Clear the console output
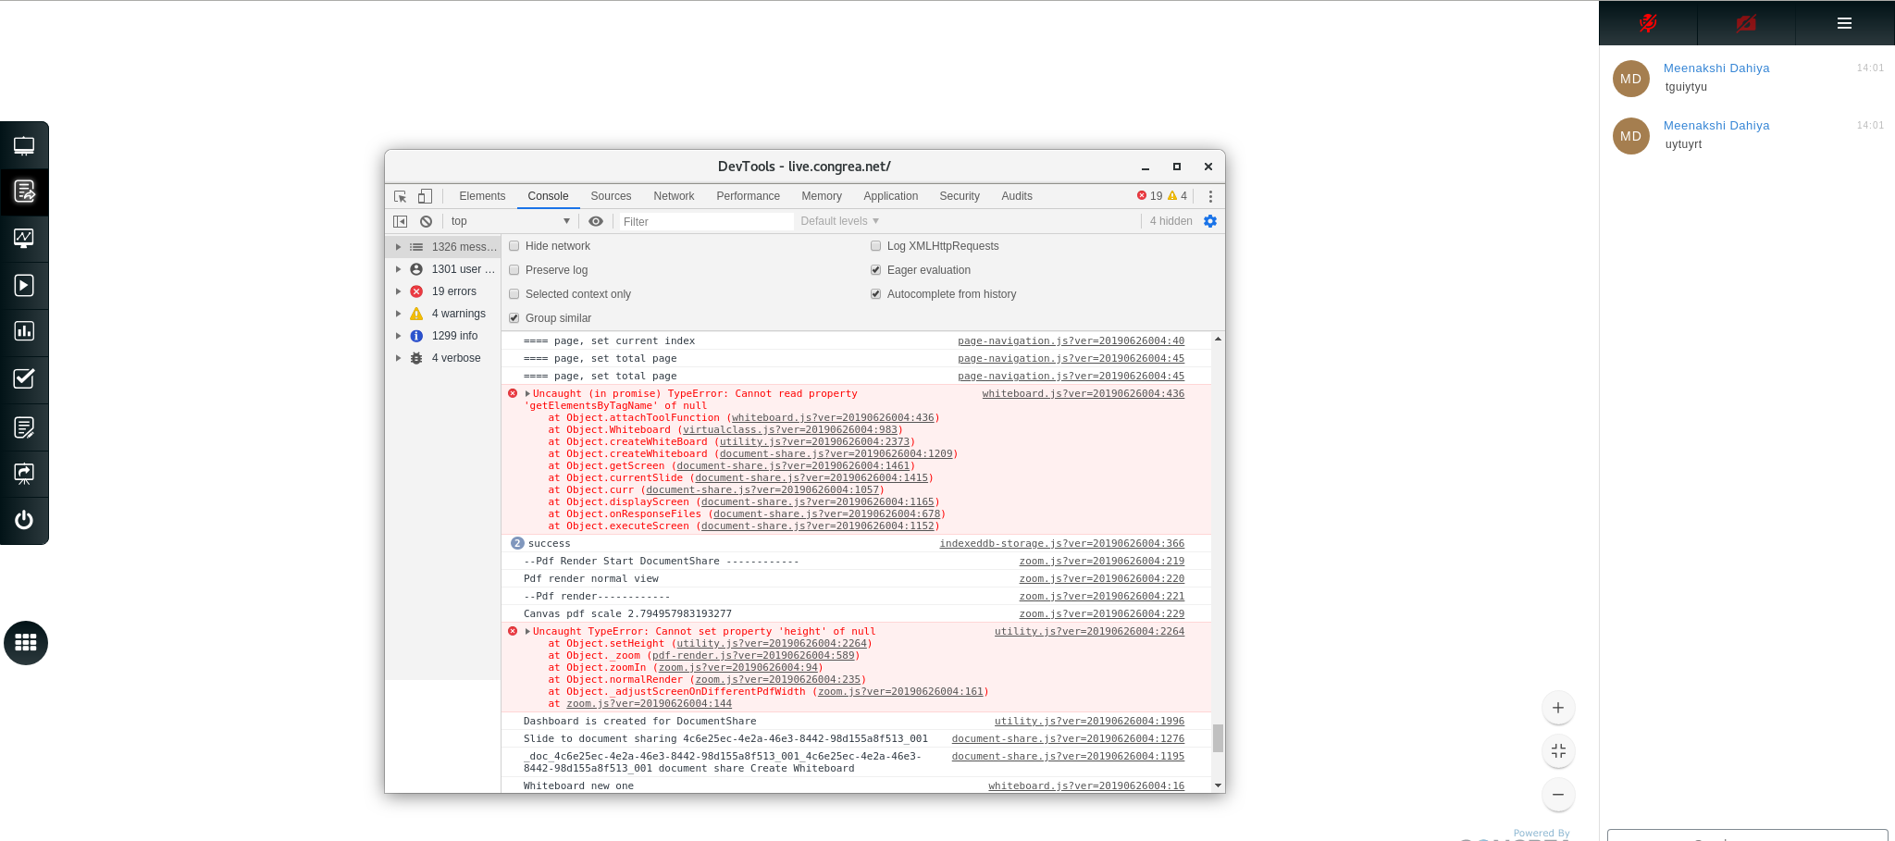The width and height of the screenshot is (1895, 841). click(x=426, y=221)
